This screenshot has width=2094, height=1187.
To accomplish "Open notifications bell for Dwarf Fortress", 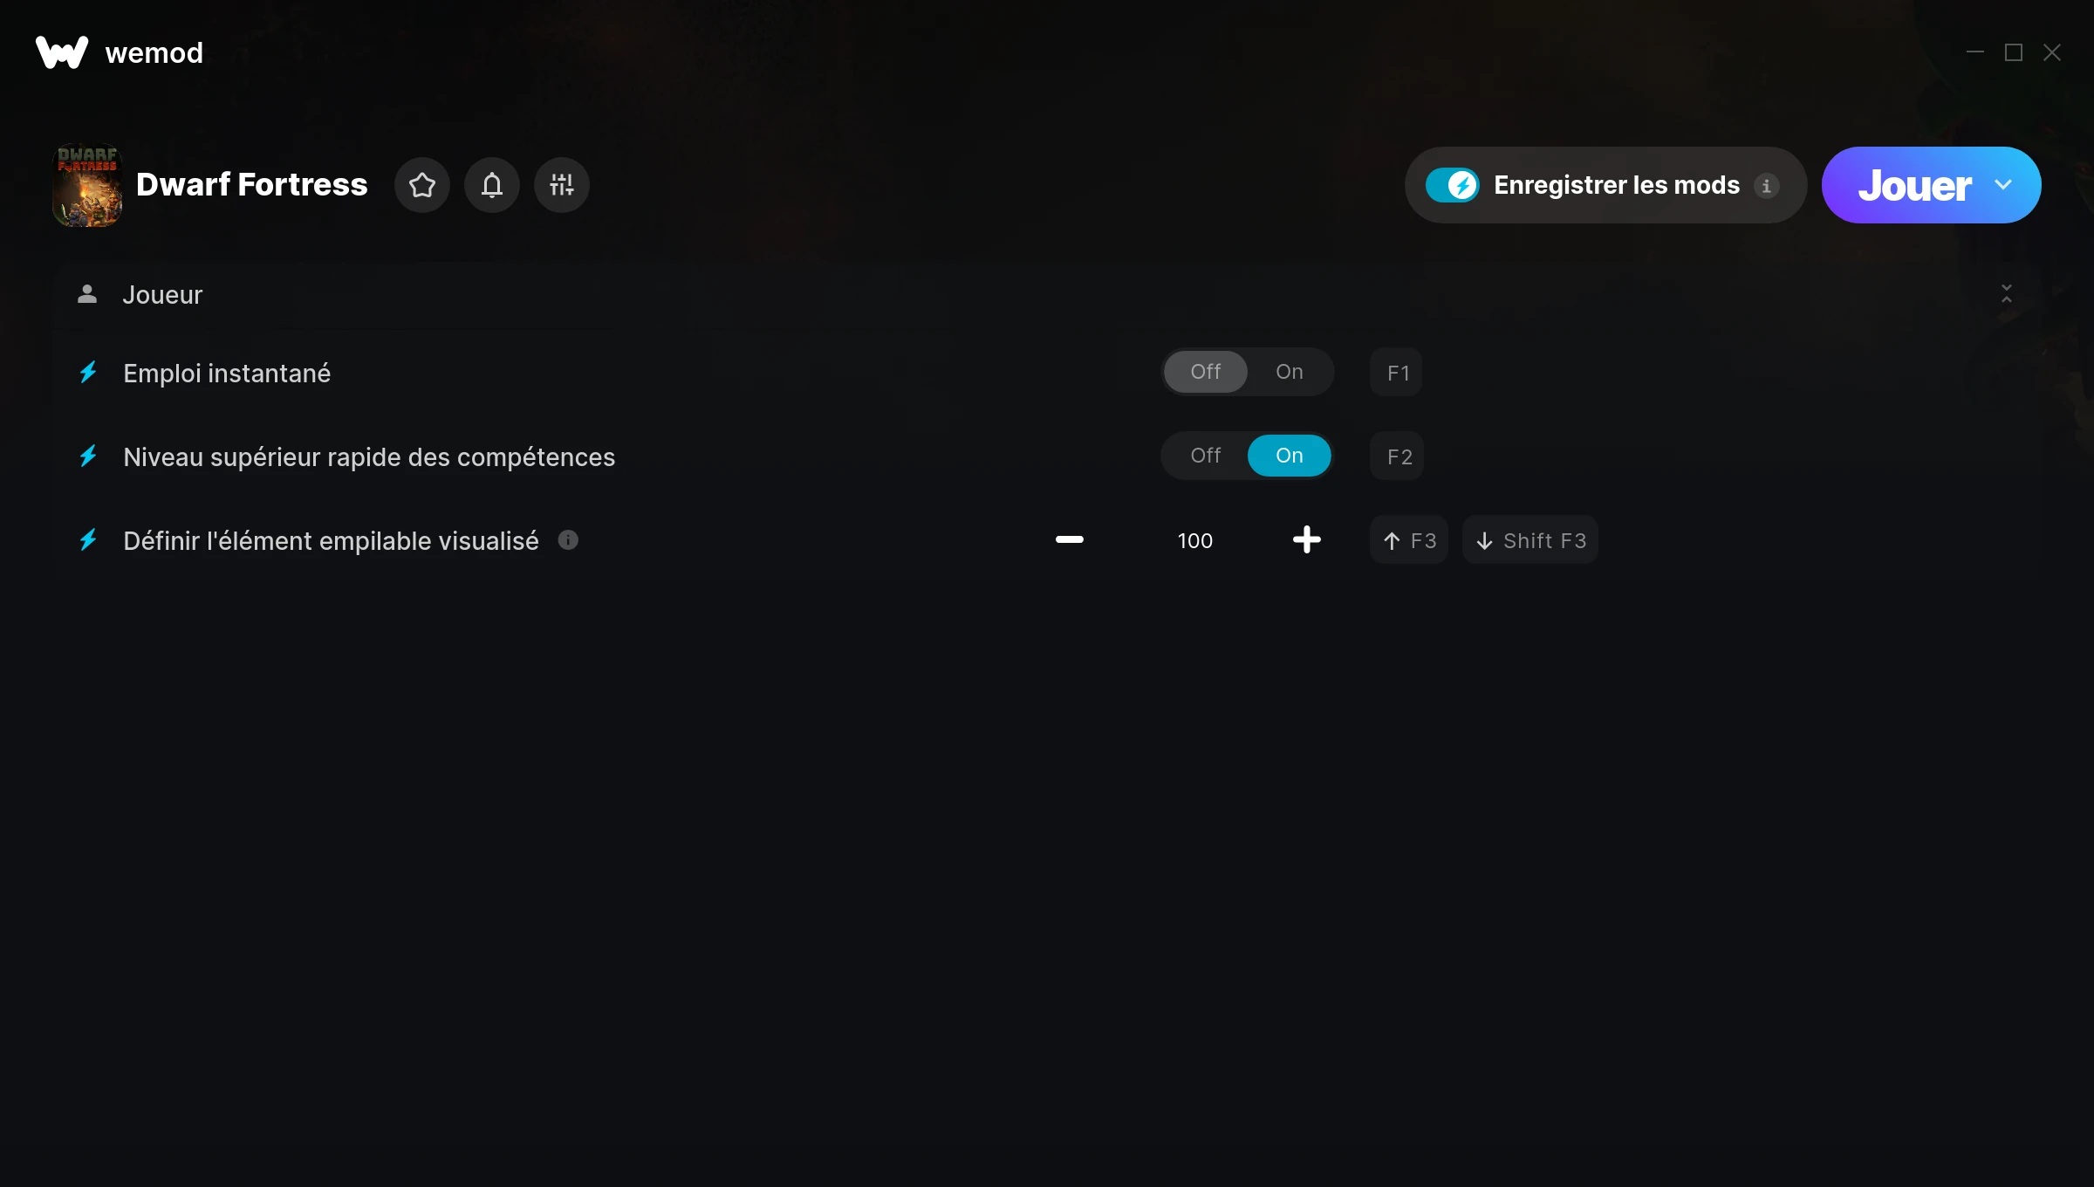I will click(492, 185).
